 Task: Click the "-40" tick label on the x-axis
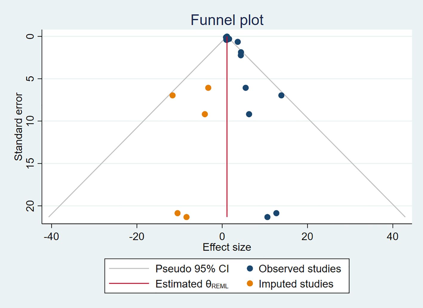51,237
